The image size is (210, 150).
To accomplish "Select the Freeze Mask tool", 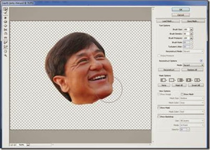I will [x=5, y=42].
